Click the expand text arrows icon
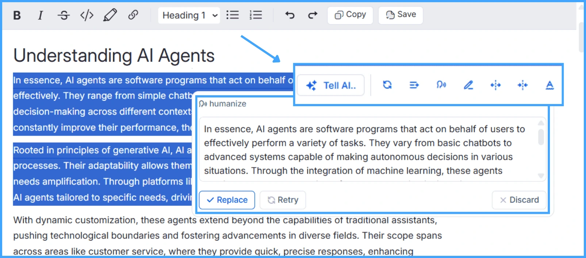 coord(495,85)
